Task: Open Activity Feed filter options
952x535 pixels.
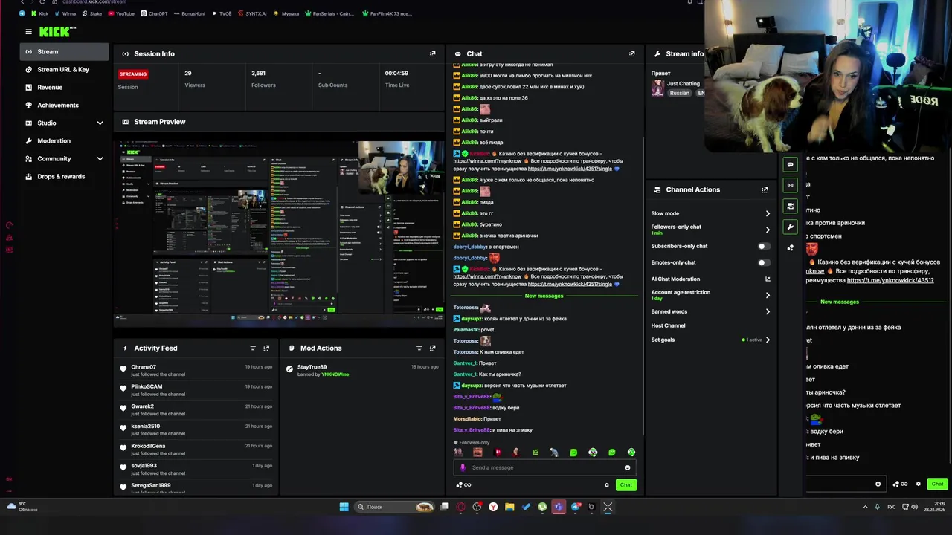Action: click(x=253, y=348)
